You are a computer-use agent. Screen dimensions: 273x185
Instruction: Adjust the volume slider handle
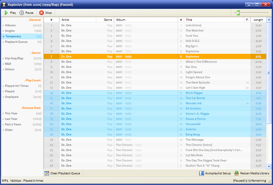238,13
